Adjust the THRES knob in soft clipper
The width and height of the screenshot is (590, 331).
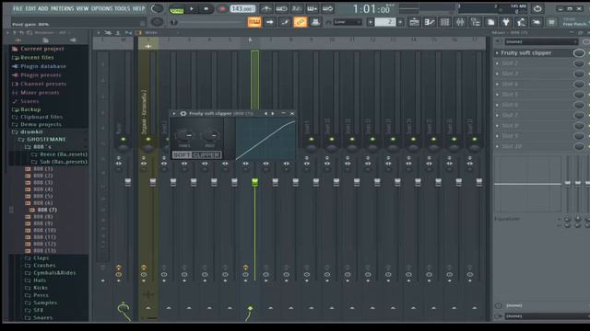tap(184, 135)
